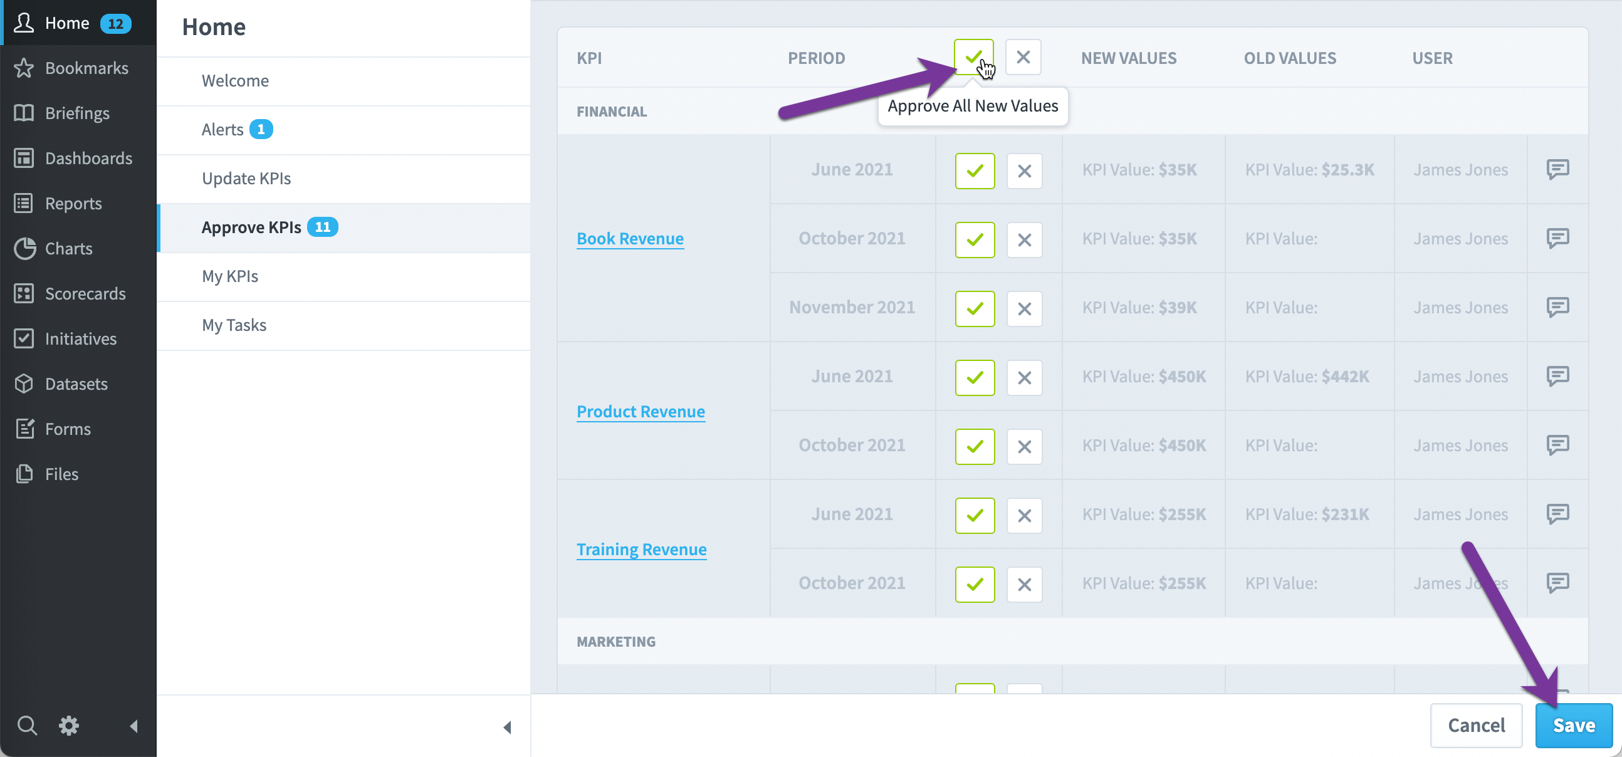Viewport: 1622px width, 757px height.
Task: Open comment icon for Product Revenue October 2021
Action: click(x=1557, y=445)
